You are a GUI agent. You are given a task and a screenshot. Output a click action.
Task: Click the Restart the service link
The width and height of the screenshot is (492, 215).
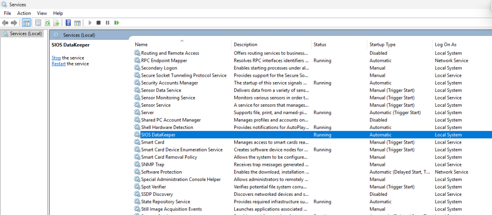tap(59, 64)
